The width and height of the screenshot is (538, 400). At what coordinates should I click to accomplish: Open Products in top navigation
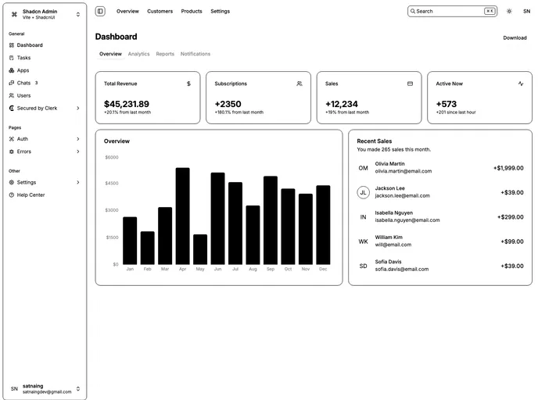(x=192, y=11)
